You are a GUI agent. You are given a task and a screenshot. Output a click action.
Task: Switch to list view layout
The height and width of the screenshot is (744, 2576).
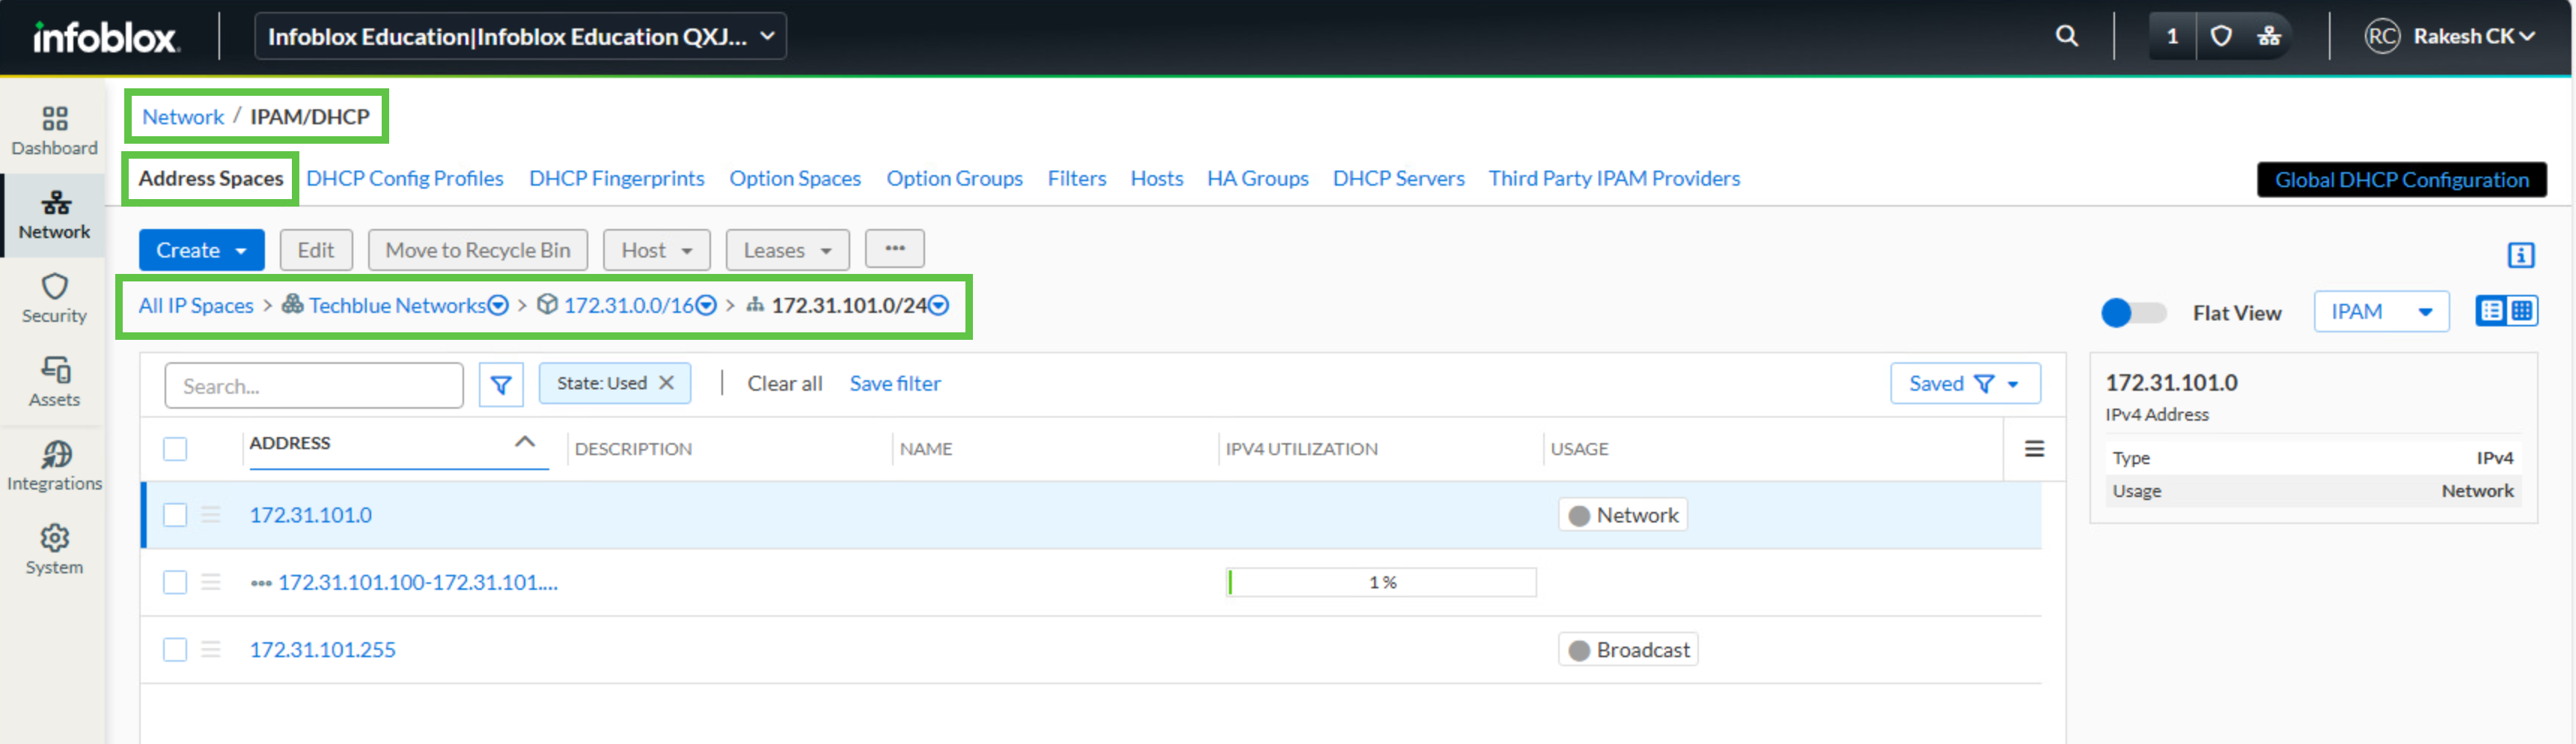pyautogui.click(x=2492, y=311)
